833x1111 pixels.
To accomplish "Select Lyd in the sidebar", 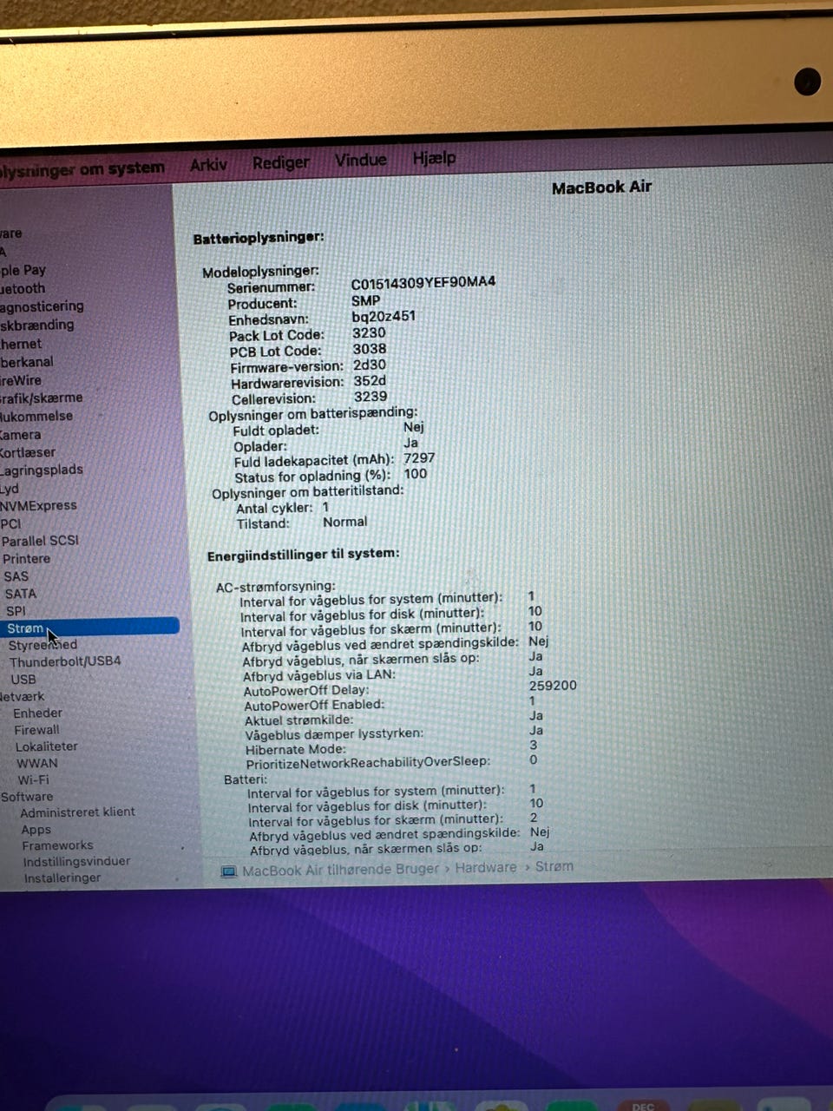I will pyautogui.click(x=9, y=489).
